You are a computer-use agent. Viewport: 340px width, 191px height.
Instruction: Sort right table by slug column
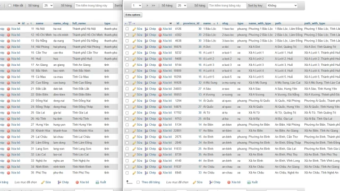pos(225,23)
